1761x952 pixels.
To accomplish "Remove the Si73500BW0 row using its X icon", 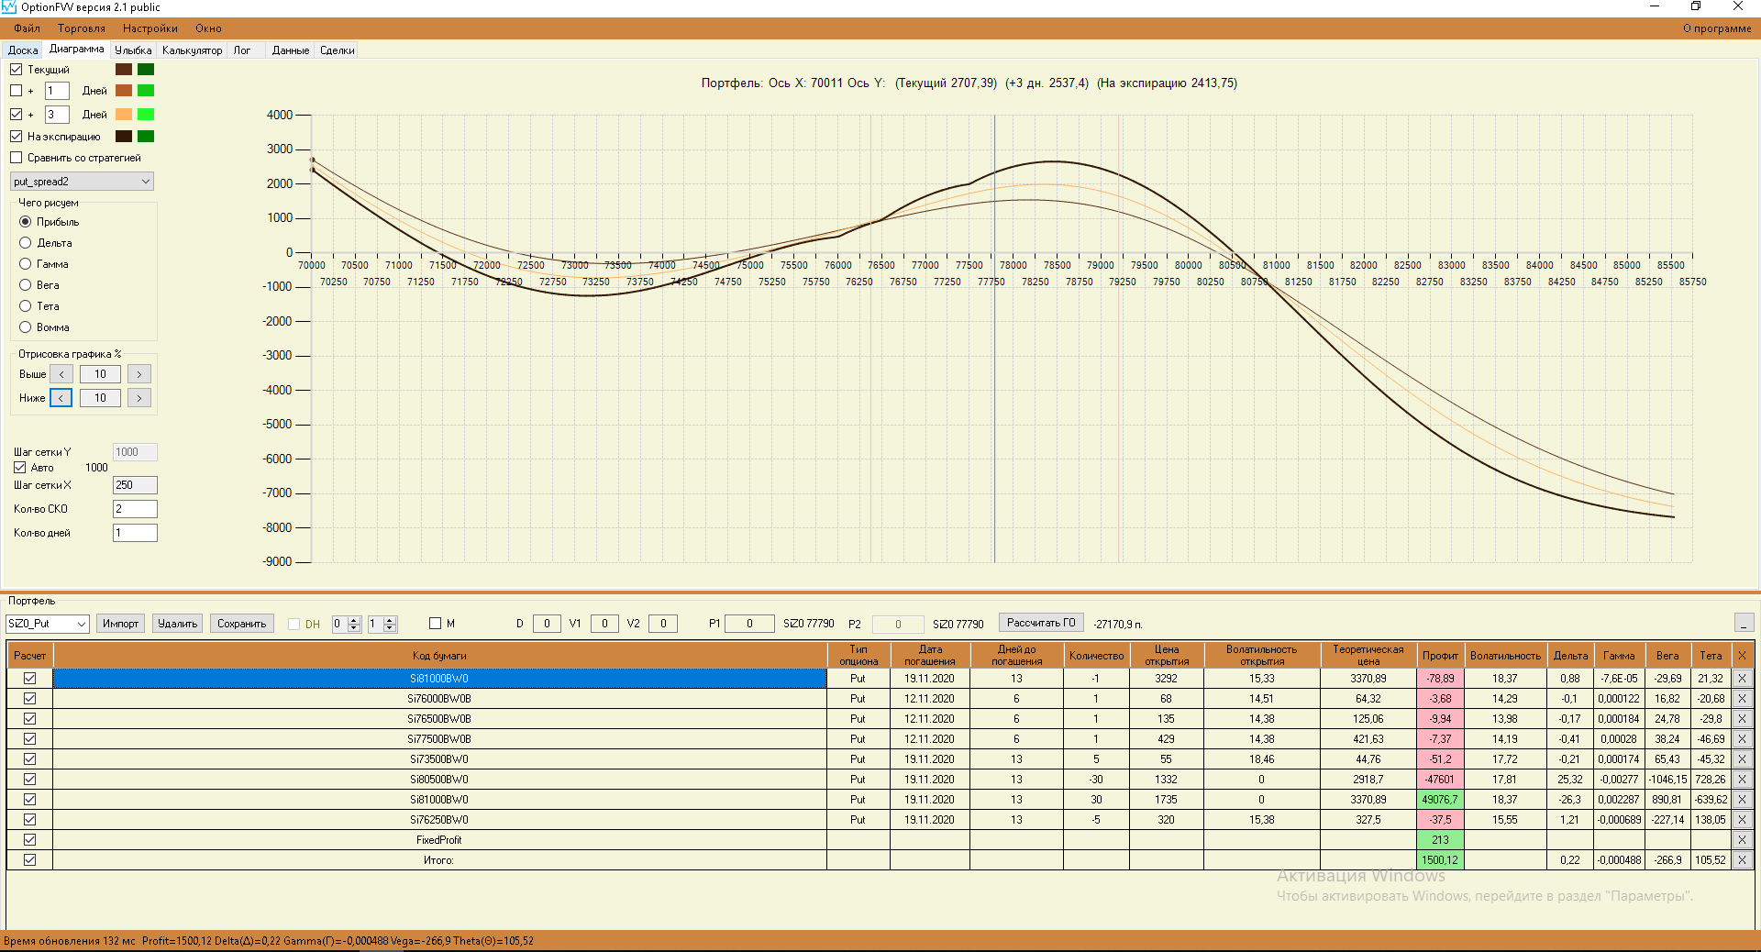I will click(x=1742, y=759).
